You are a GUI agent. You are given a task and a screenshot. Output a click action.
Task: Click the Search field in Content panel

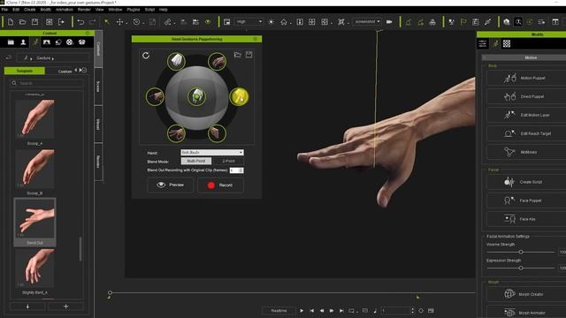click(47, 83)
